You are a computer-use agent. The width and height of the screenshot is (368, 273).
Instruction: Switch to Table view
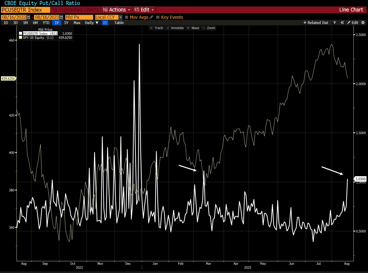click(x=119, y=23)
